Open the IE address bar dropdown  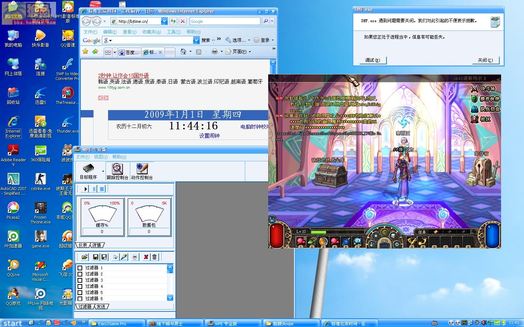[164, 21]
